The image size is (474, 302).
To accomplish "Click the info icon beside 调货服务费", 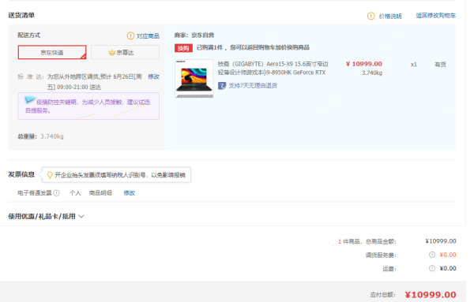I will pos(432,255).
